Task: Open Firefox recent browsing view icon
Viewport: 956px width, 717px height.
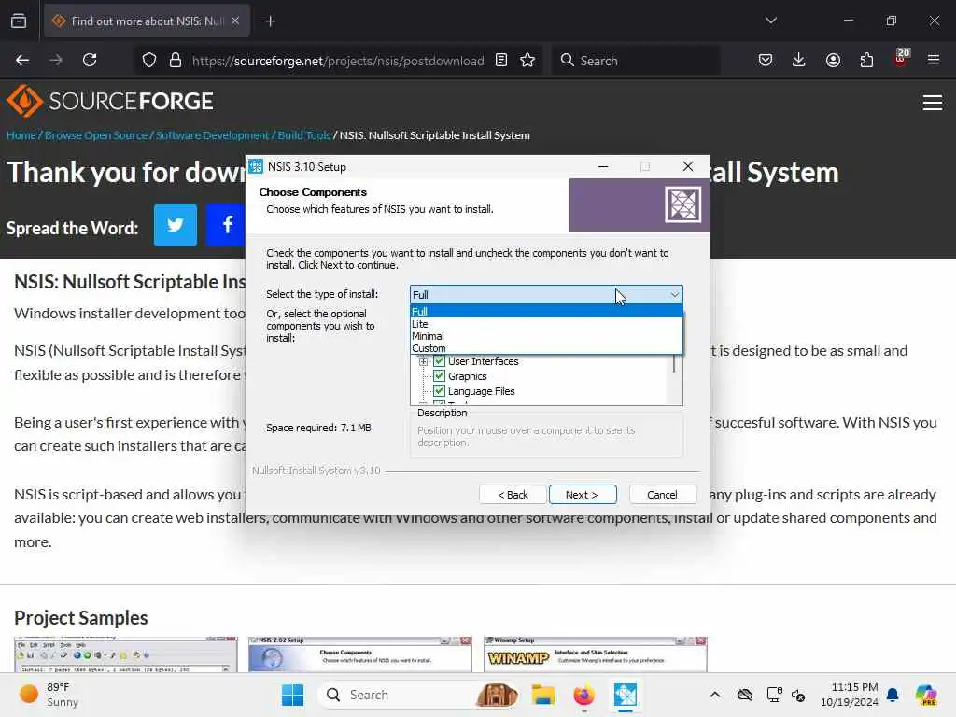Action: [19, 21]
